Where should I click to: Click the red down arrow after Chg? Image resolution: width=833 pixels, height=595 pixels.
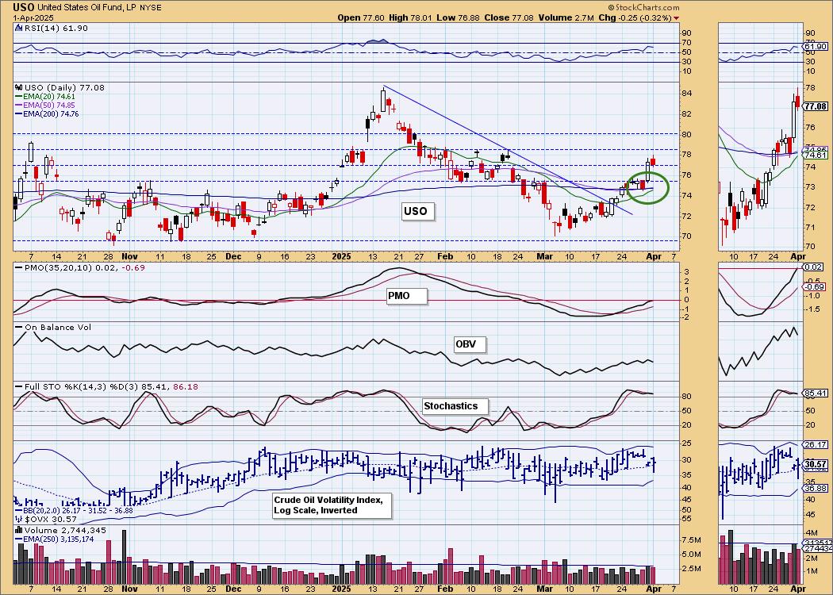tap(676, 18)
